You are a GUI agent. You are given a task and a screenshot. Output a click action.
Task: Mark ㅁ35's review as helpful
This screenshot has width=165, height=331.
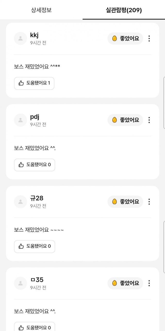click(35, 327)
